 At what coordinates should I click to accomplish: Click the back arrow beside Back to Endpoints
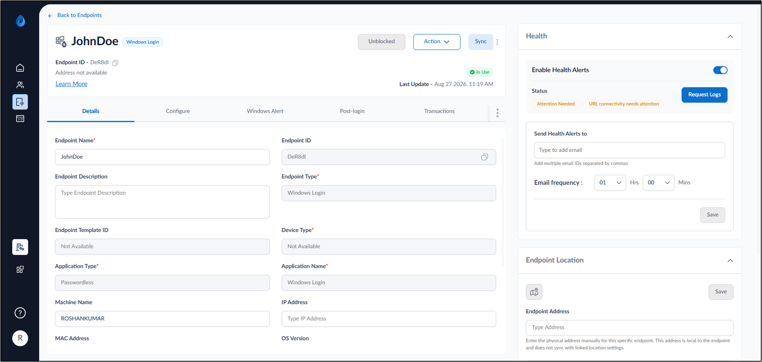pos(50,16)
